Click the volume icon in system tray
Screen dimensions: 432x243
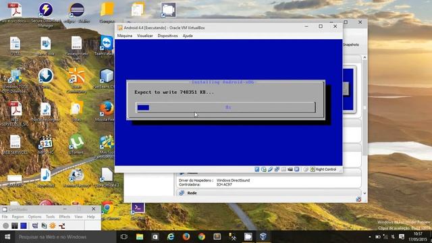393,237
